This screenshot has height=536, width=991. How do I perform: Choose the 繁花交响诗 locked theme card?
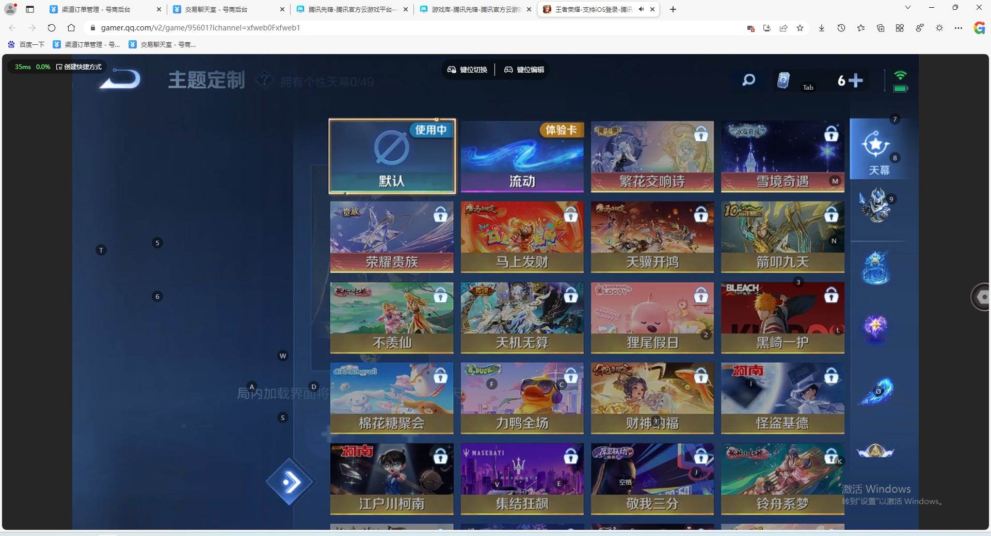point(652,156)
